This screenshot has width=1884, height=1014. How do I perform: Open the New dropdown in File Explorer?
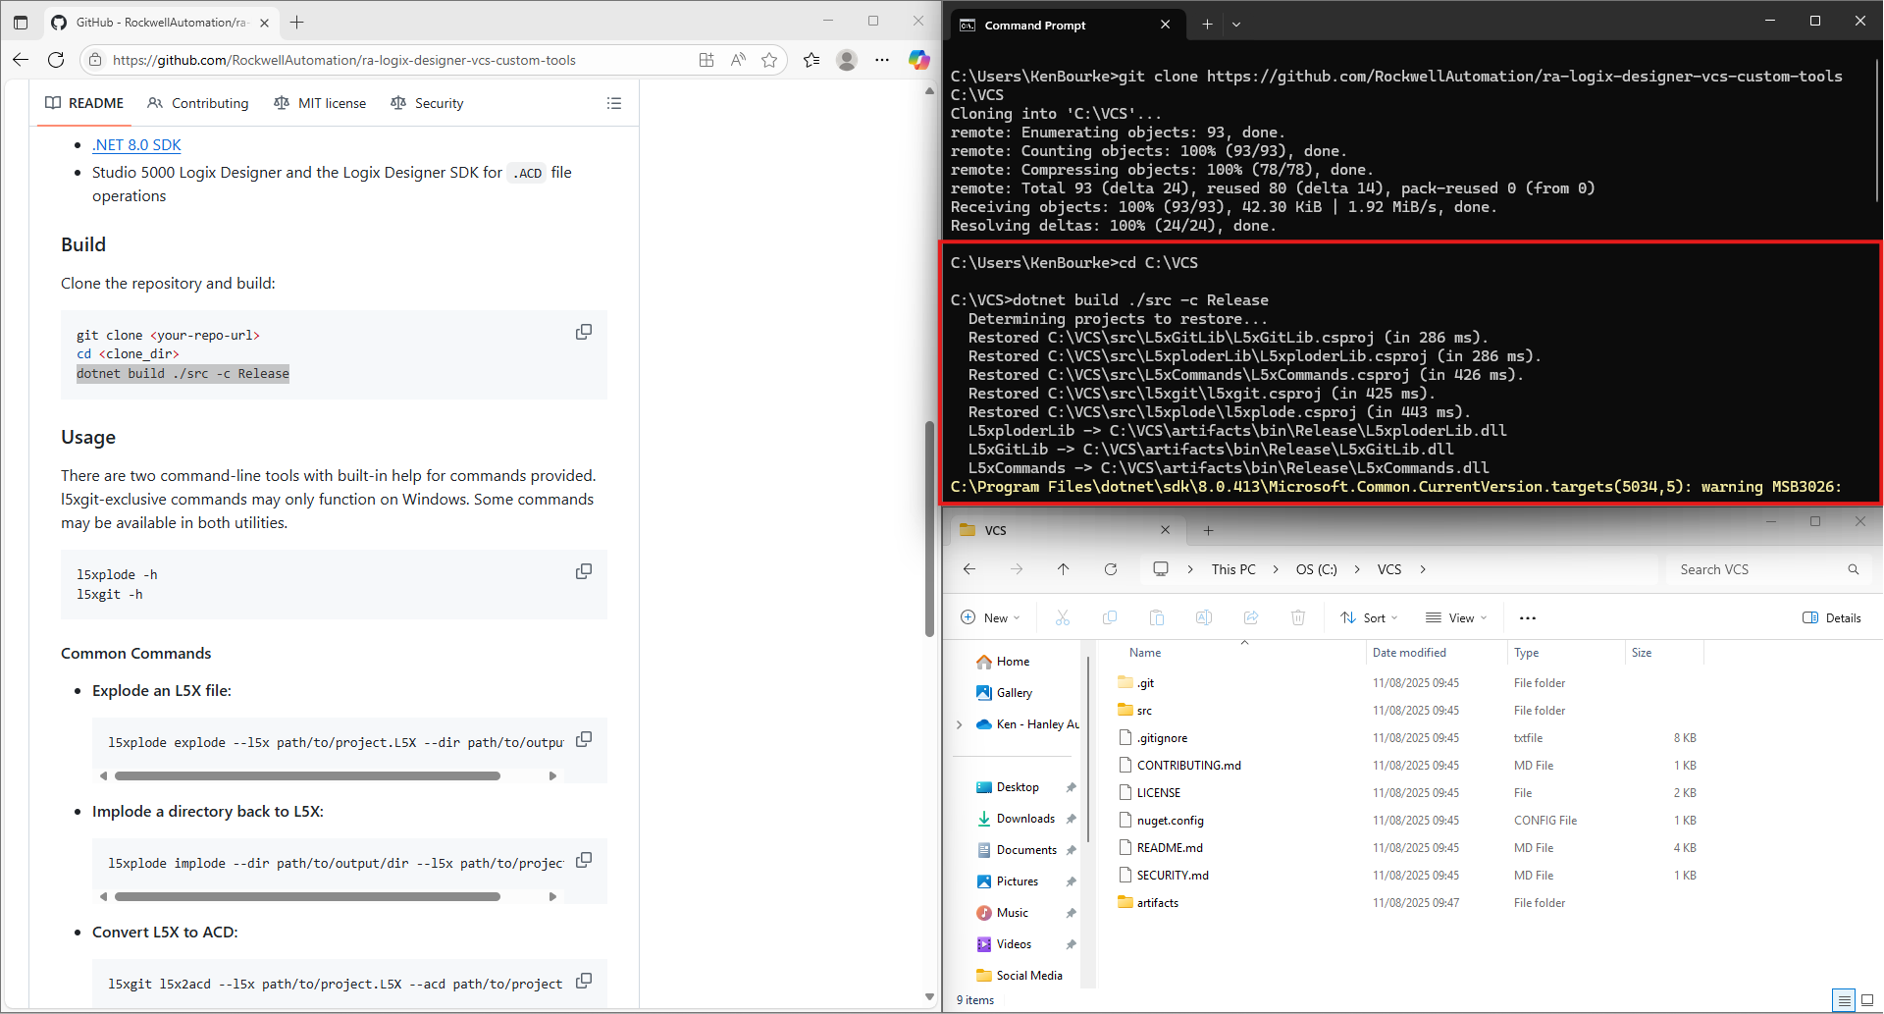(x=990, y=617)
